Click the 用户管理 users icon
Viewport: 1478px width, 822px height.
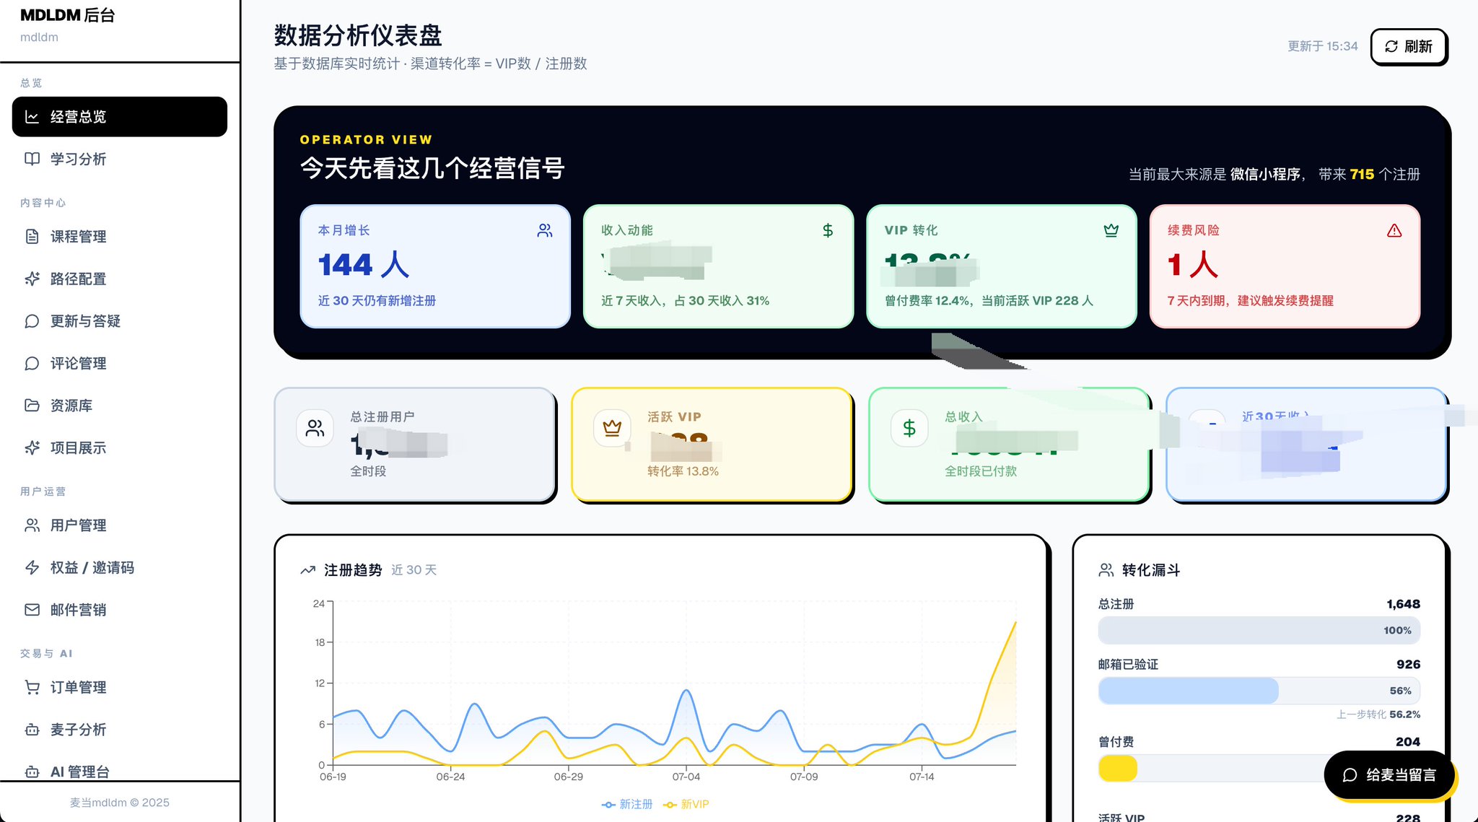tap(32, 525)
